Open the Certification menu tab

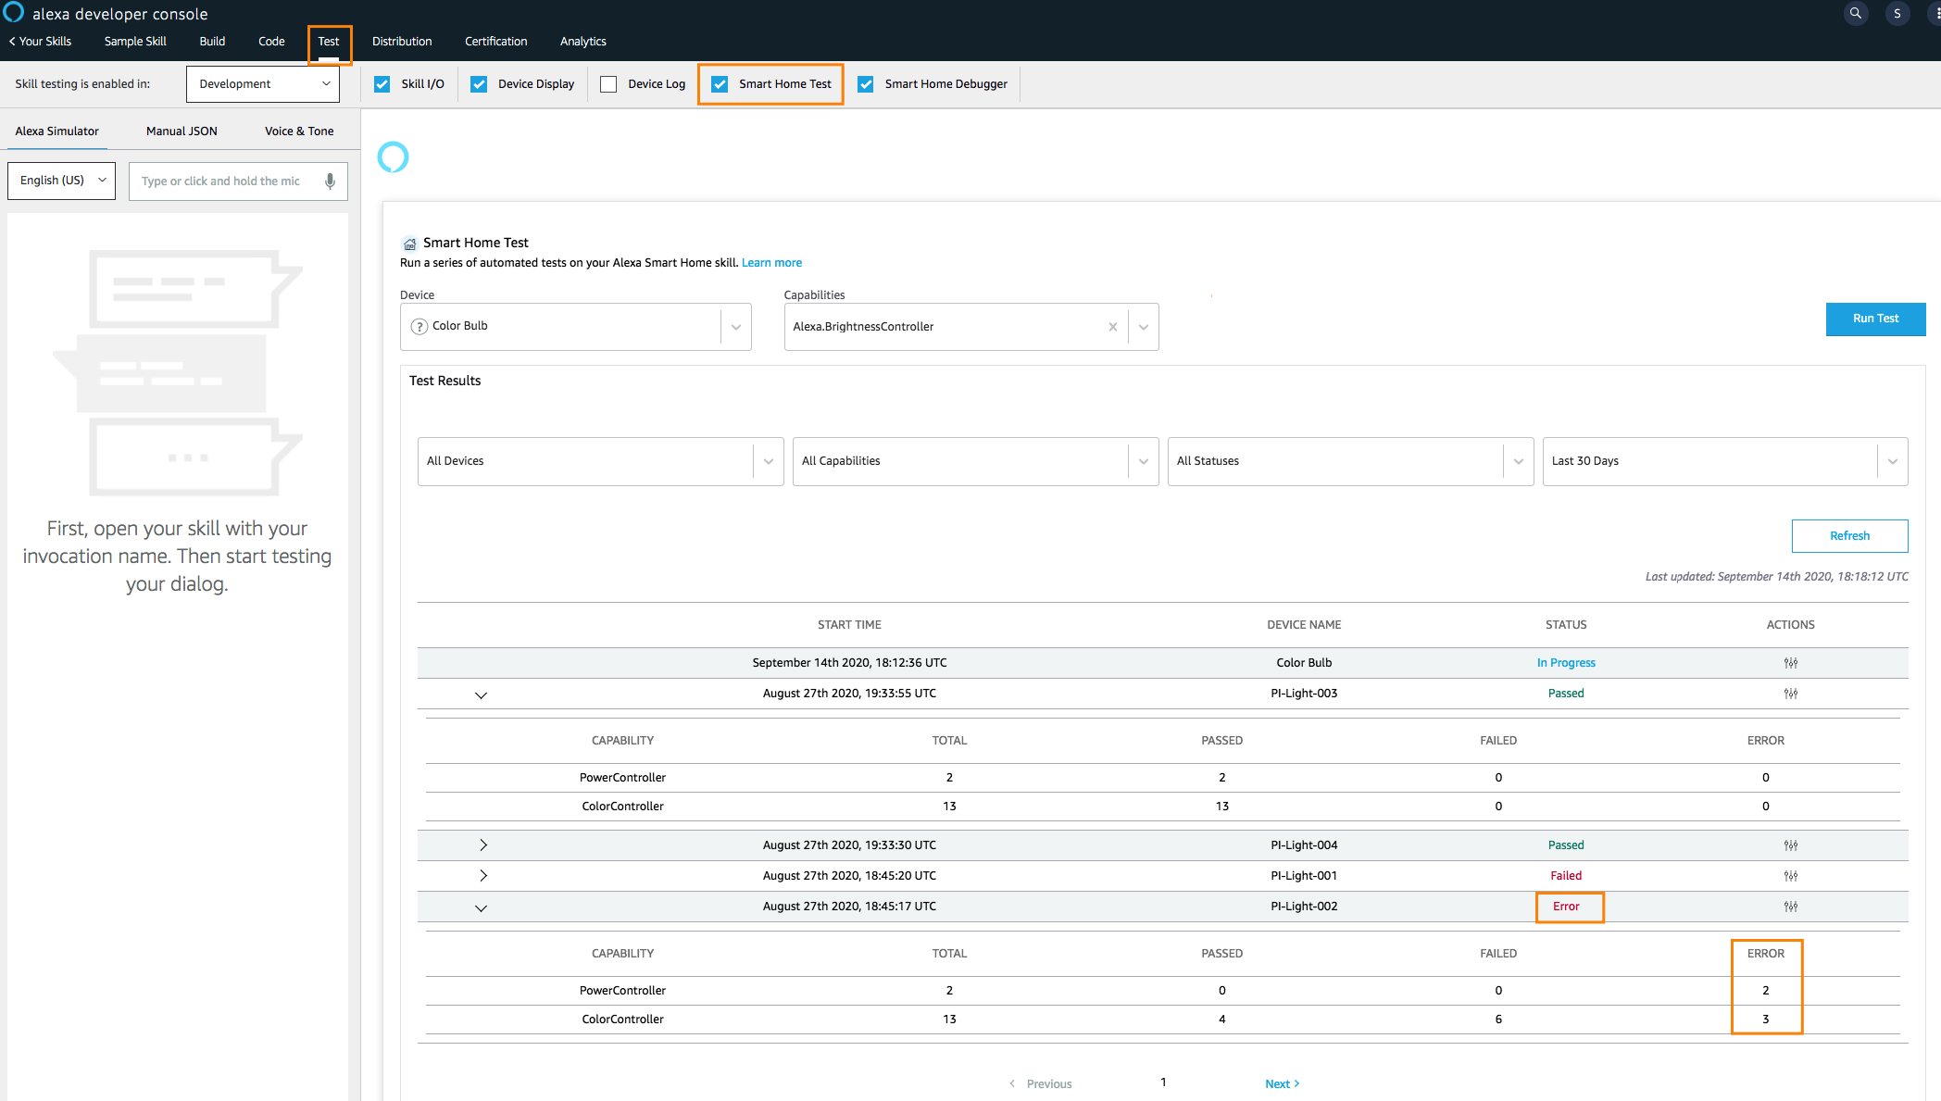[x=495, y=42]
